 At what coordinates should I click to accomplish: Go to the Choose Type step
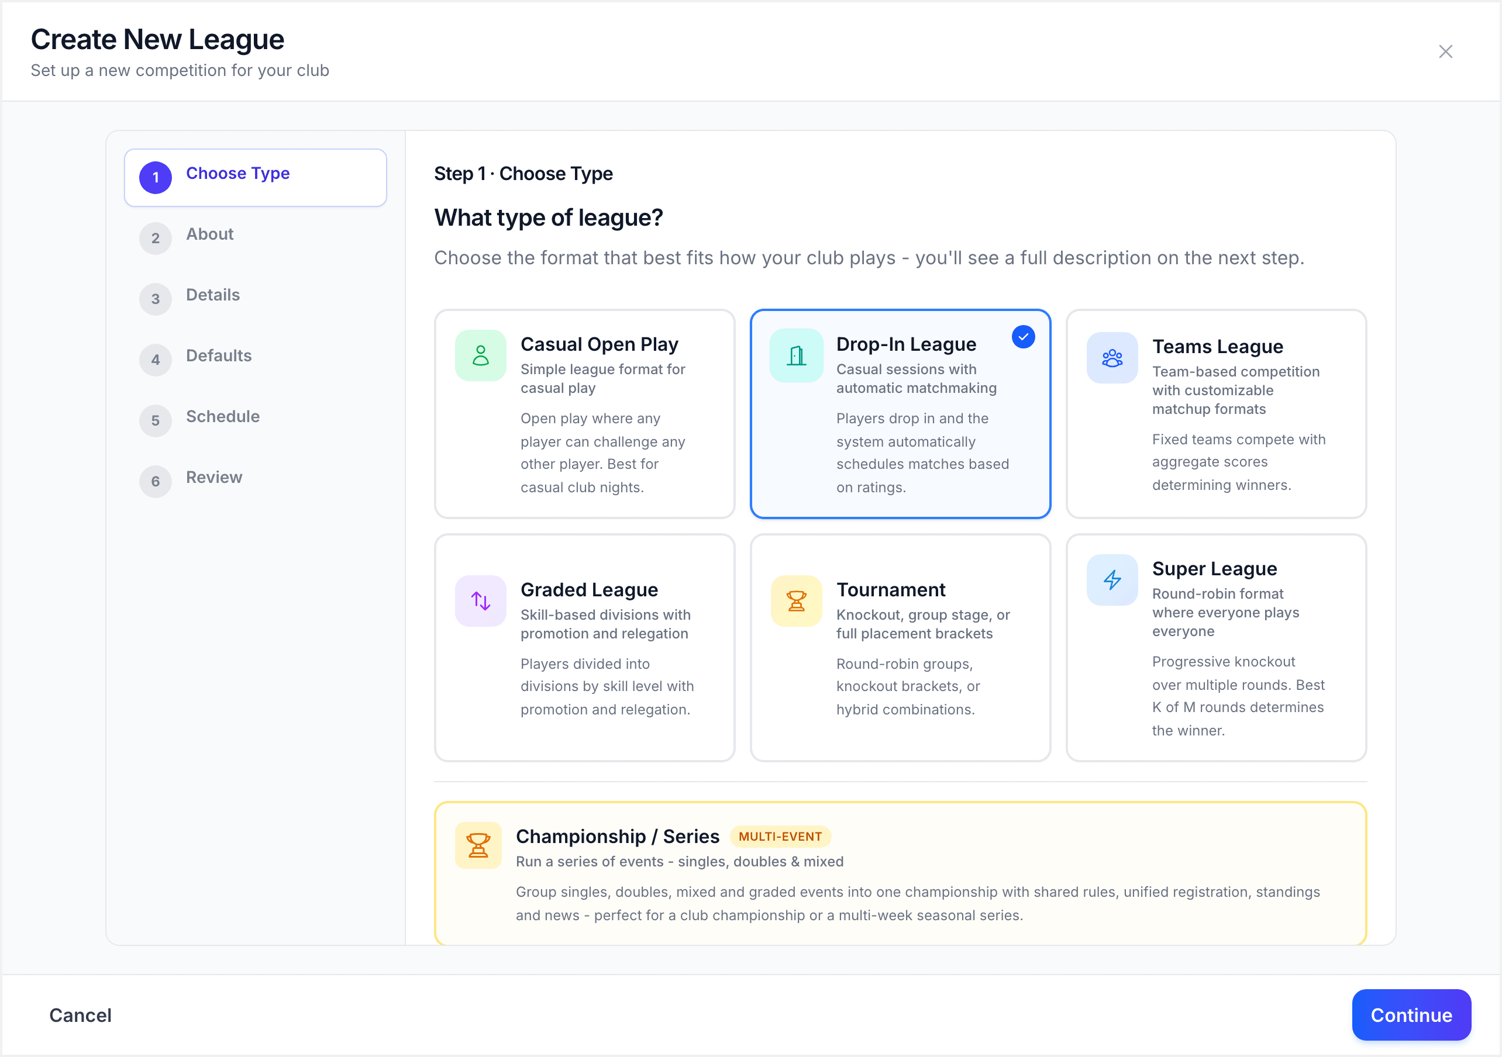click(255, 177)
